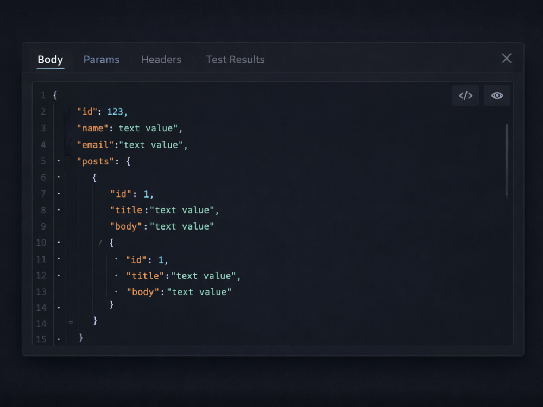Click the value 123 on line 2
This screenshot has height=407, width=543.
115,111
